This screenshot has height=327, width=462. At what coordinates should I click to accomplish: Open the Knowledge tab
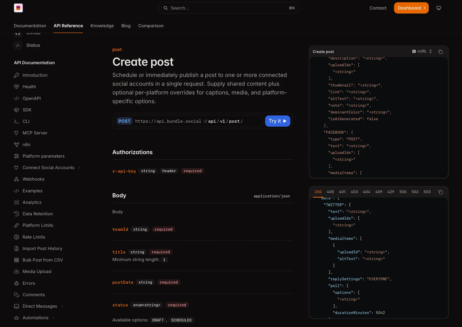coord(102,26)
